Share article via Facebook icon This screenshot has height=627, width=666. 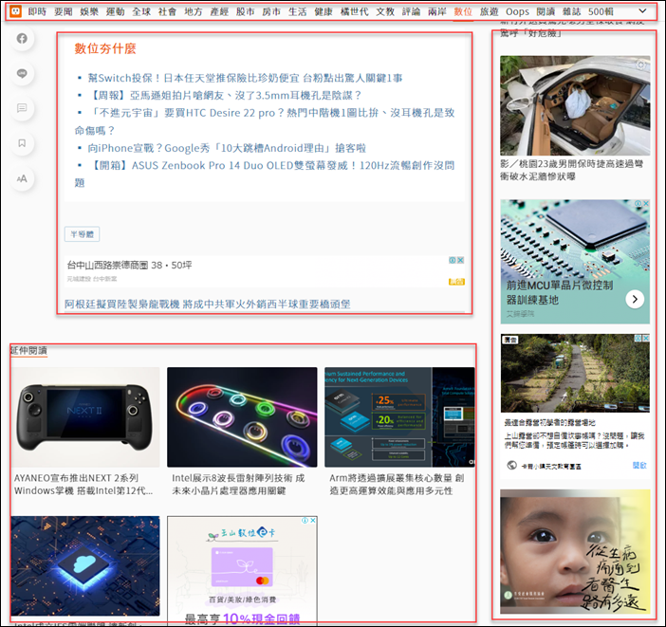(x=22, y=39)
